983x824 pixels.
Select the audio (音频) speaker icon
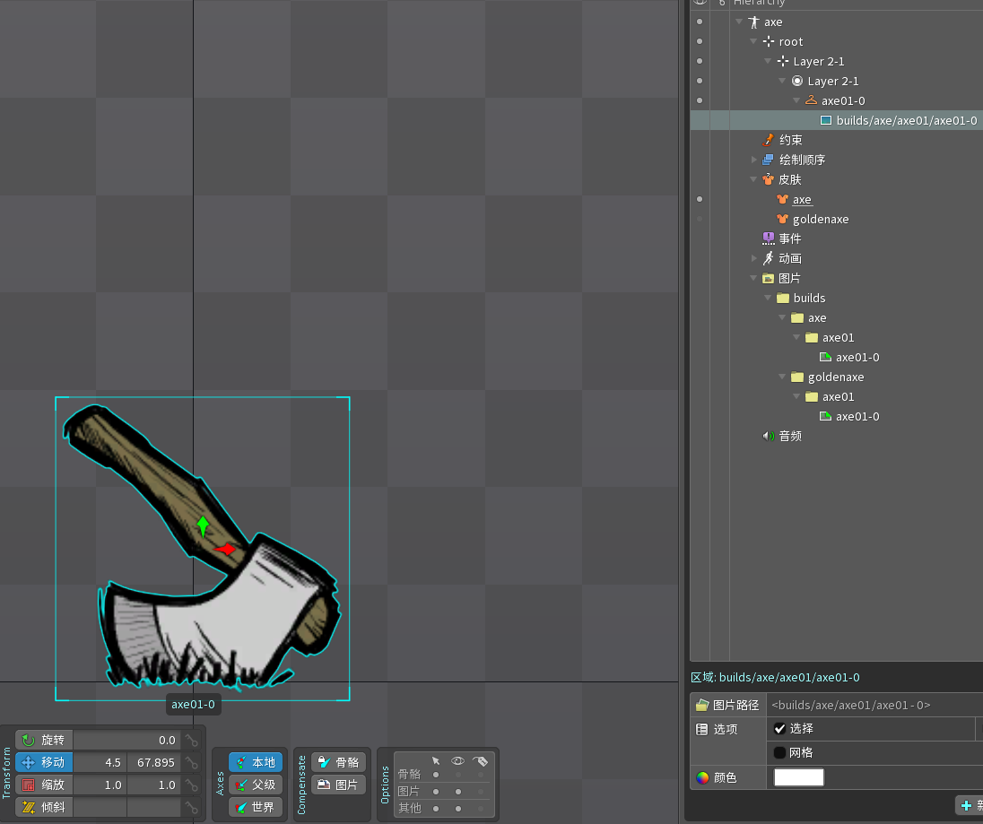click(768, 436)
